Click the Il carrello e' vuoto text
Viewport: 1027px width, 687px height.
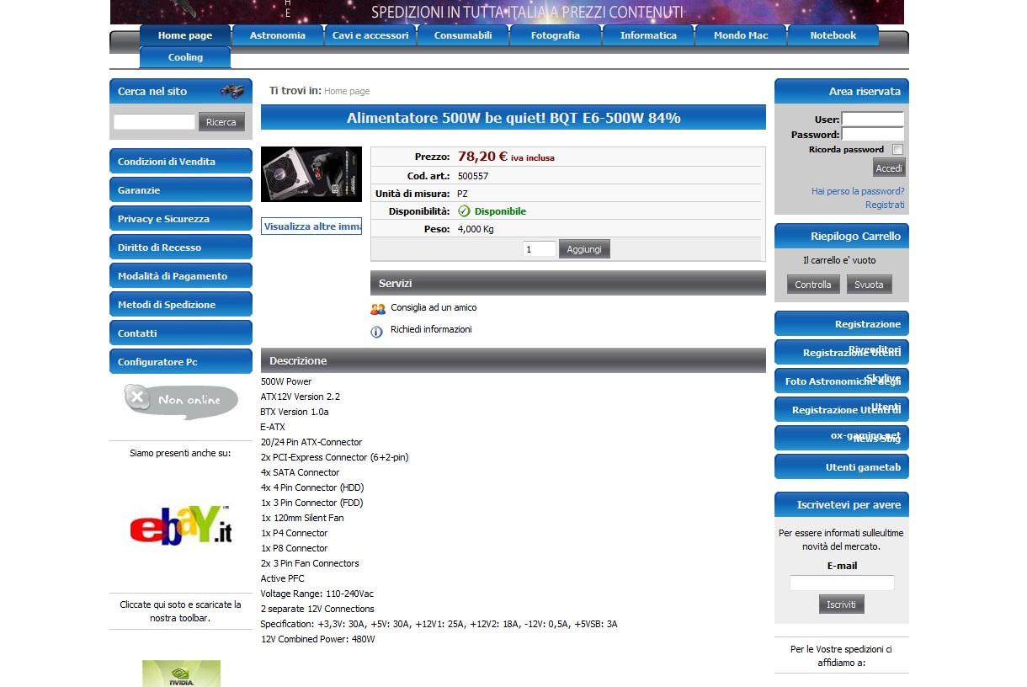pos(839,260)
